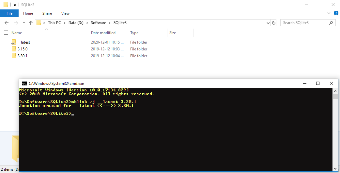Sort by Name column header
The image size is (340, 173).
(x=17, y=33)
